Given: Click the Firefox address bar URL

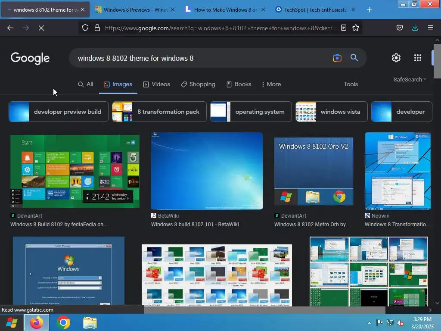Looking at the screenshot, I should pyautogui.click(x=219, y=28).
